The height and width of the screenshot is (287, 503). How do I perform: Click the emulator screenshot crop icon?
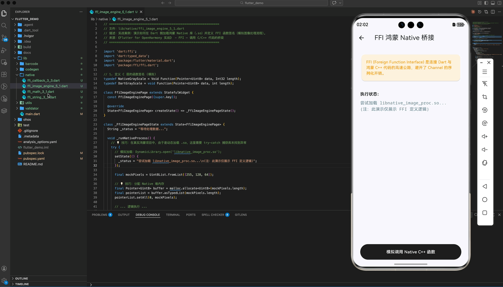tap(485, 97)
